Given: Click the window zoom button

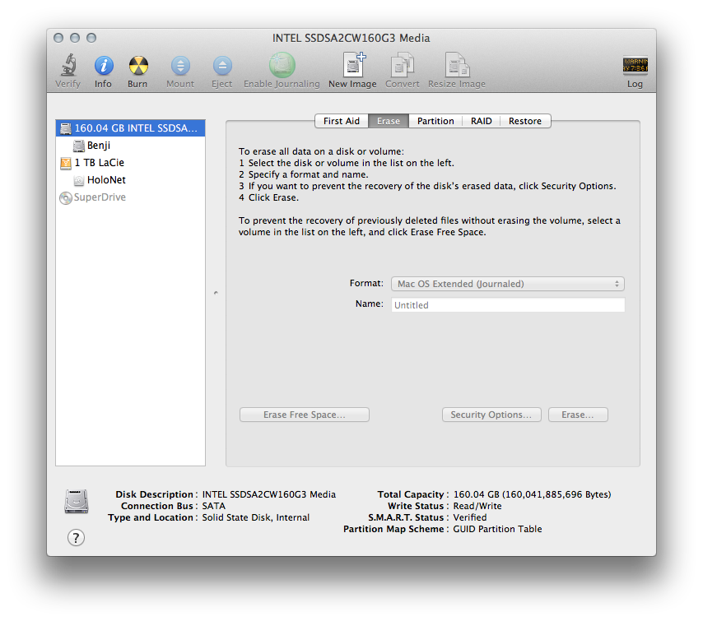Looking at the screenshot, I should pyautogui.click(x=91, y=38).
